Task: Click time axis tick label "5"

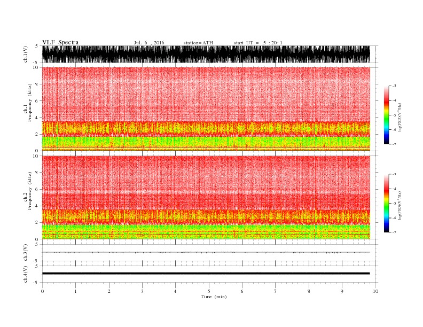Action: point(209,291)
